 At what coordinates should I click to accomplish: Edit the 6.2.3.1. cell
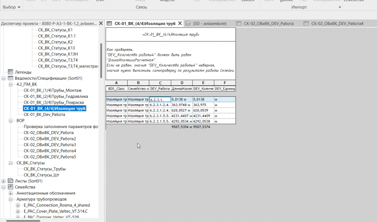[160, 100]
